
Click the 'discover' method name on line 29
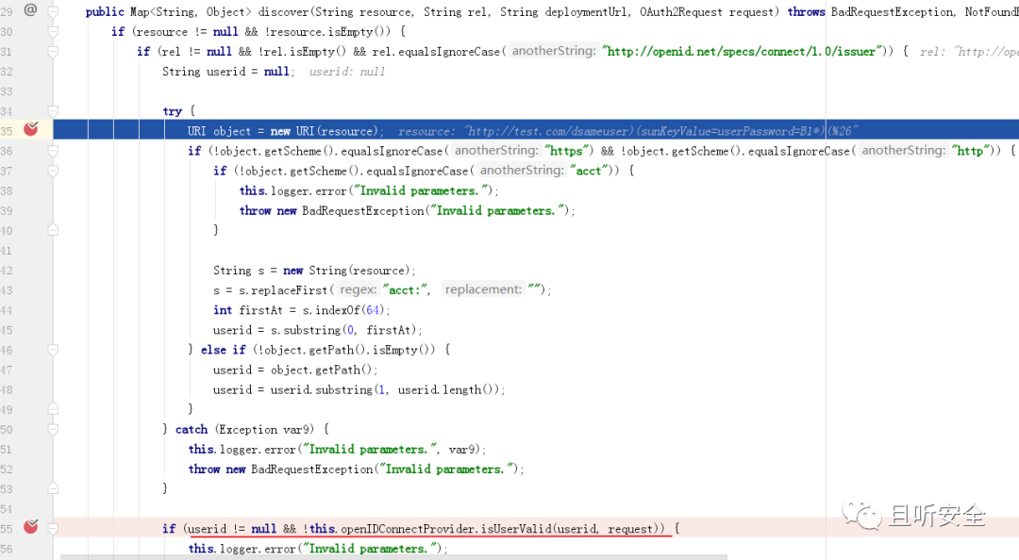[283, 11]
